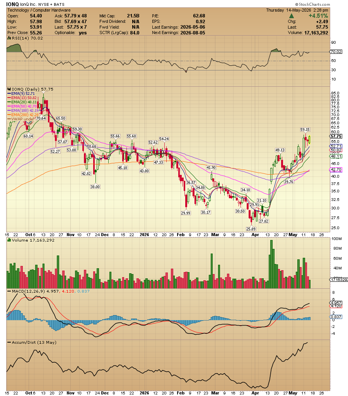Click the 70.64 price annotation
The width and height of the screenshot is (348, 396).
[x=41, y=118]
